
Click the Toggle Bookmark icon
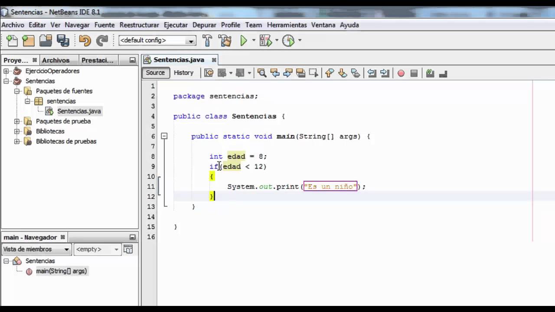coord(356,73)
